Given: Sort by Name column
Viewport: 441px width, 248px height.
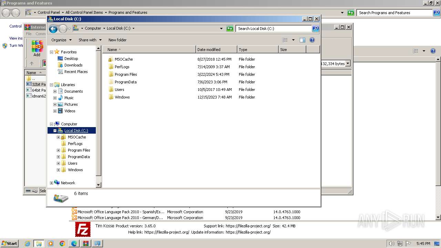Looking at the screenshot, I should pos(149,50).
